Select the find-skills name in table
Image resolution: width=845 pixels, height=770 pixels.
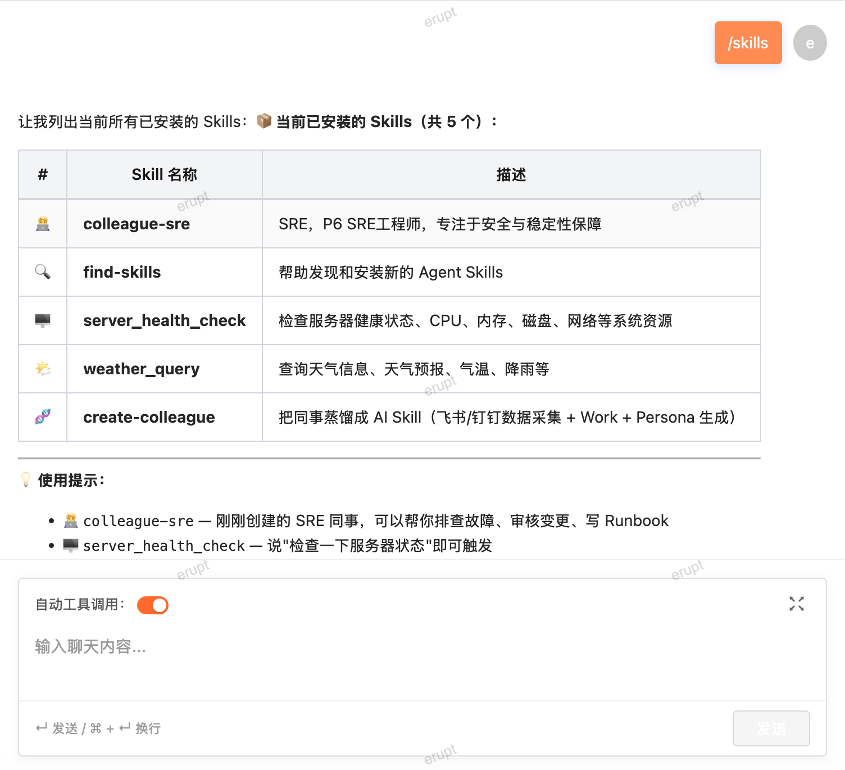tap(122, 272)
